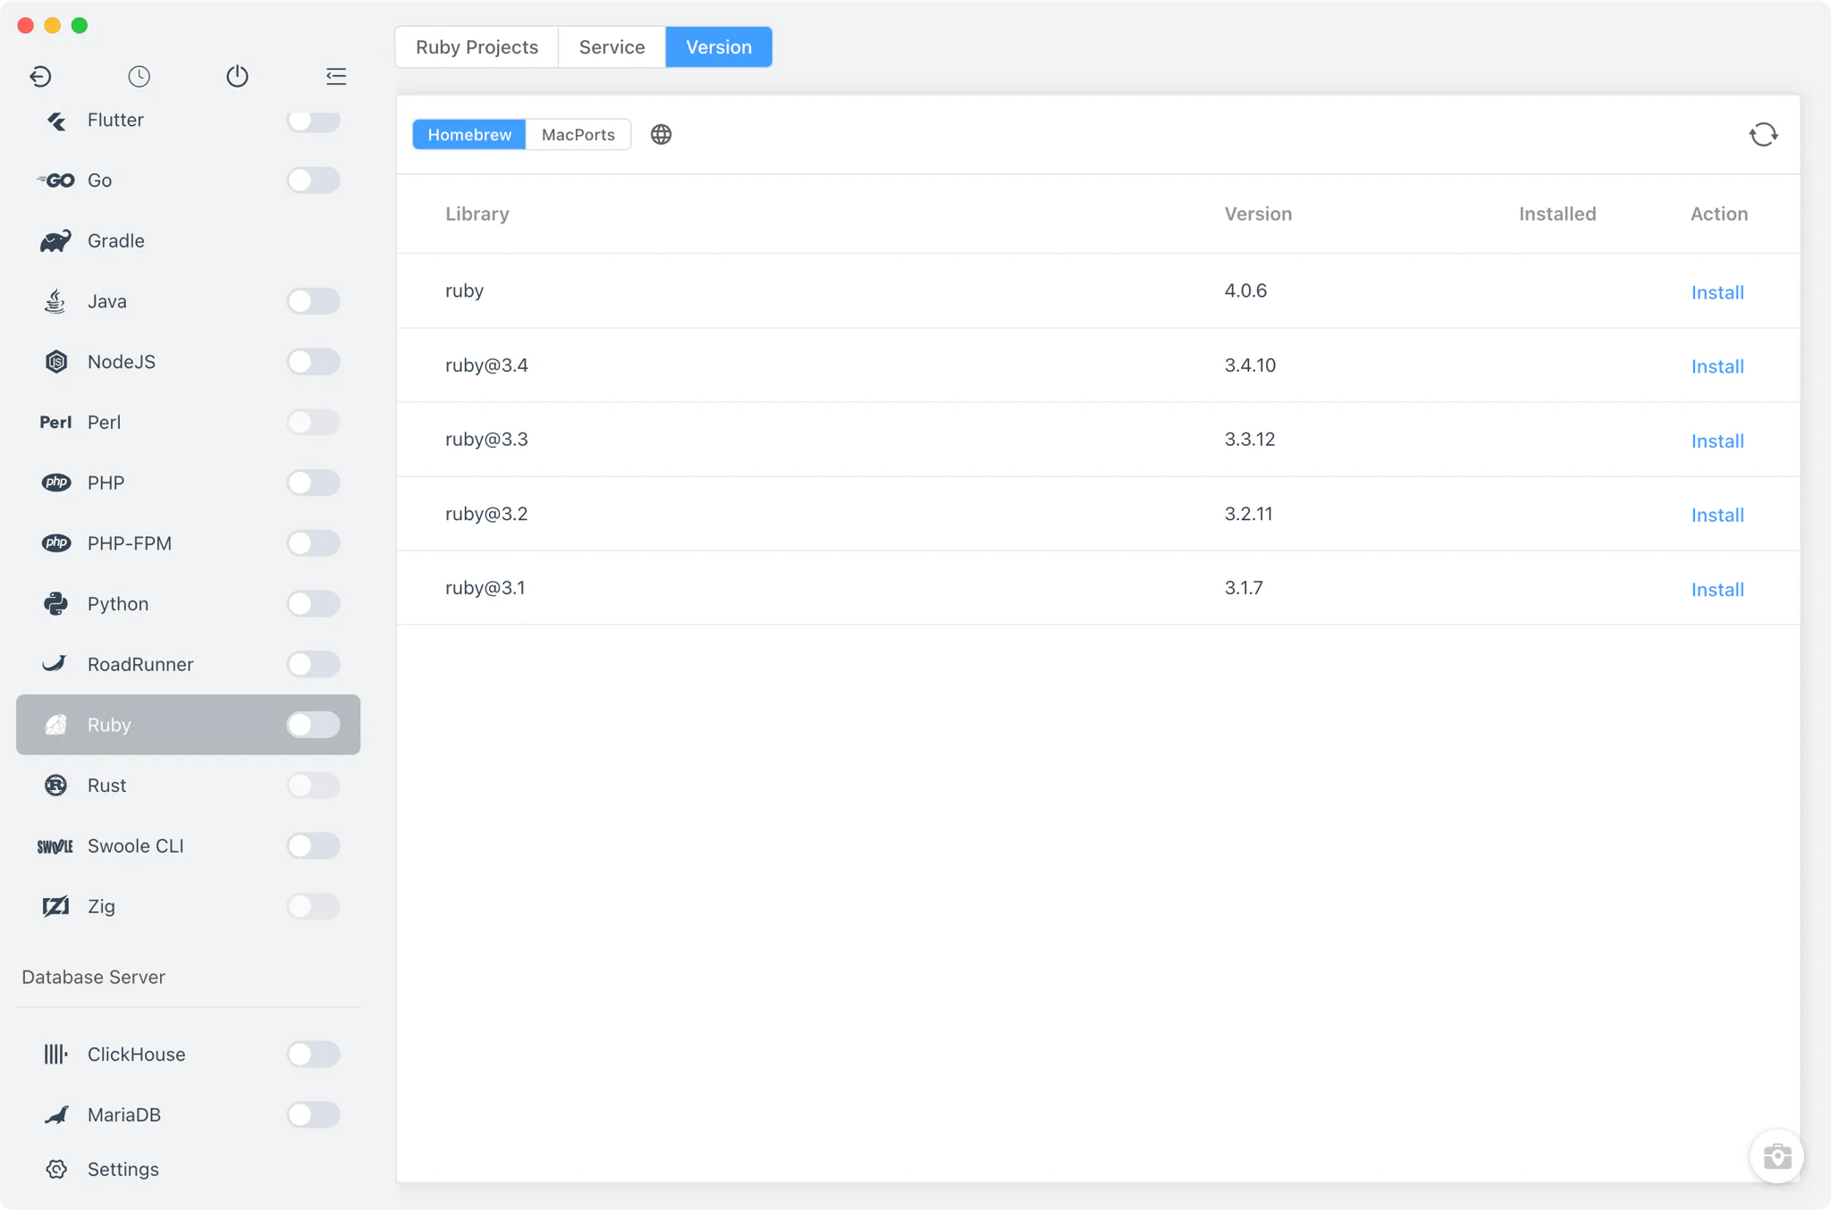Click the Java coffee cup icon
Viewport: 1831px width, 1210px height.
click(x=55, y=301)
